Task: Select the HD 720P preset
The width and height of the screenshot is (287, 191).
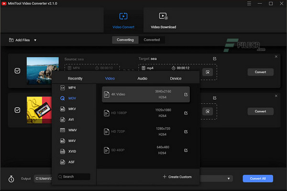Action: (x=146, y=132)
